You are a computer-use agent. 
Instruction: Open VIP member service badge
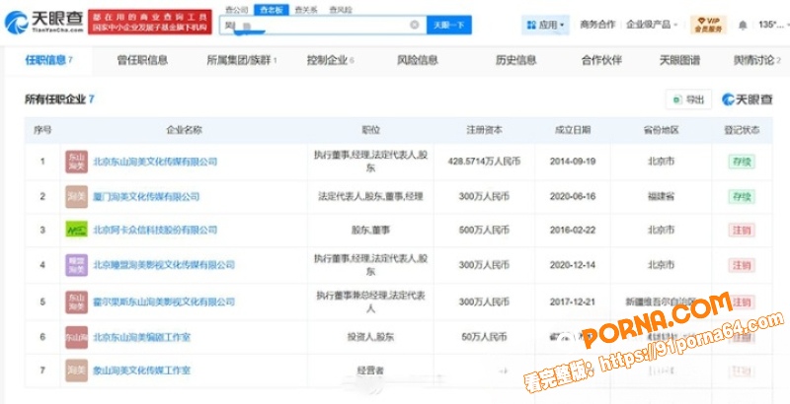click(708, 25)
